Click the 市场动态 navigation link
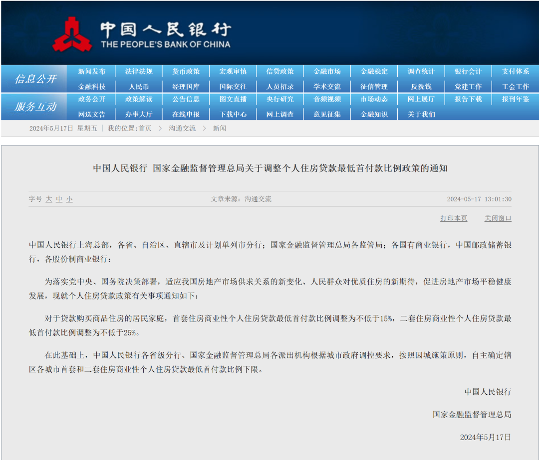 374,99
